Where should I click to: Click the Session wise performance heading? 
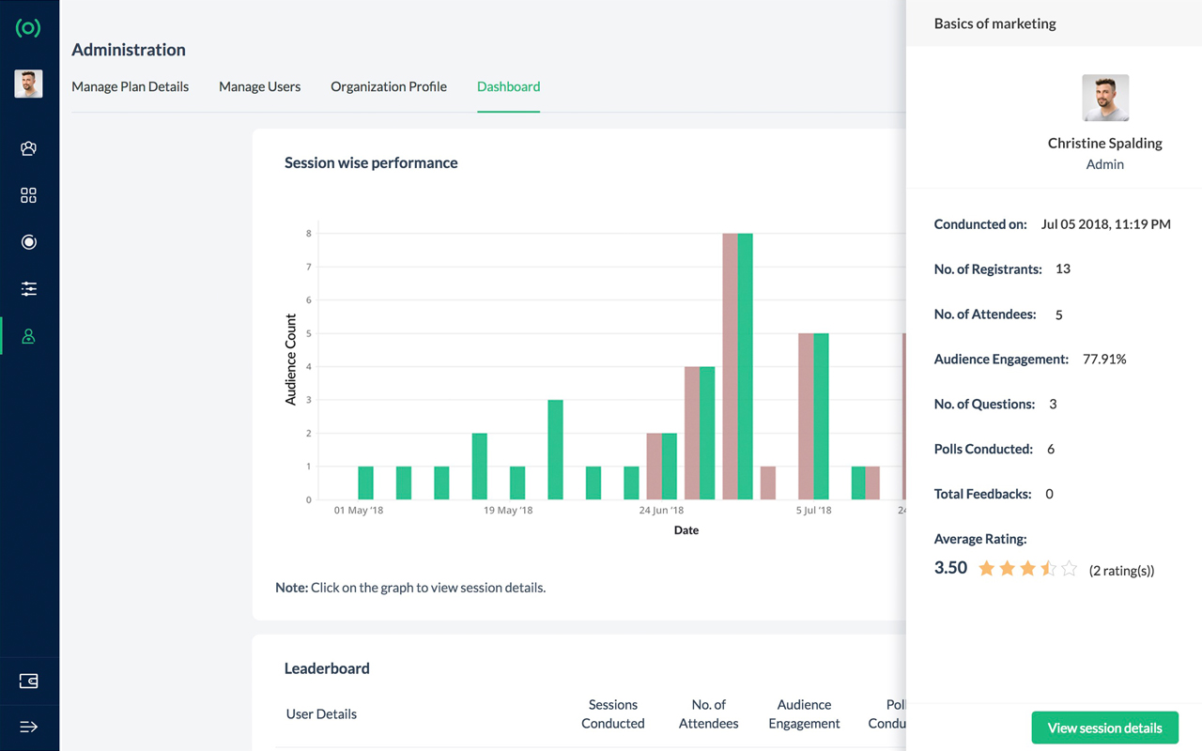pyautogui.click(x=371, y=162)
